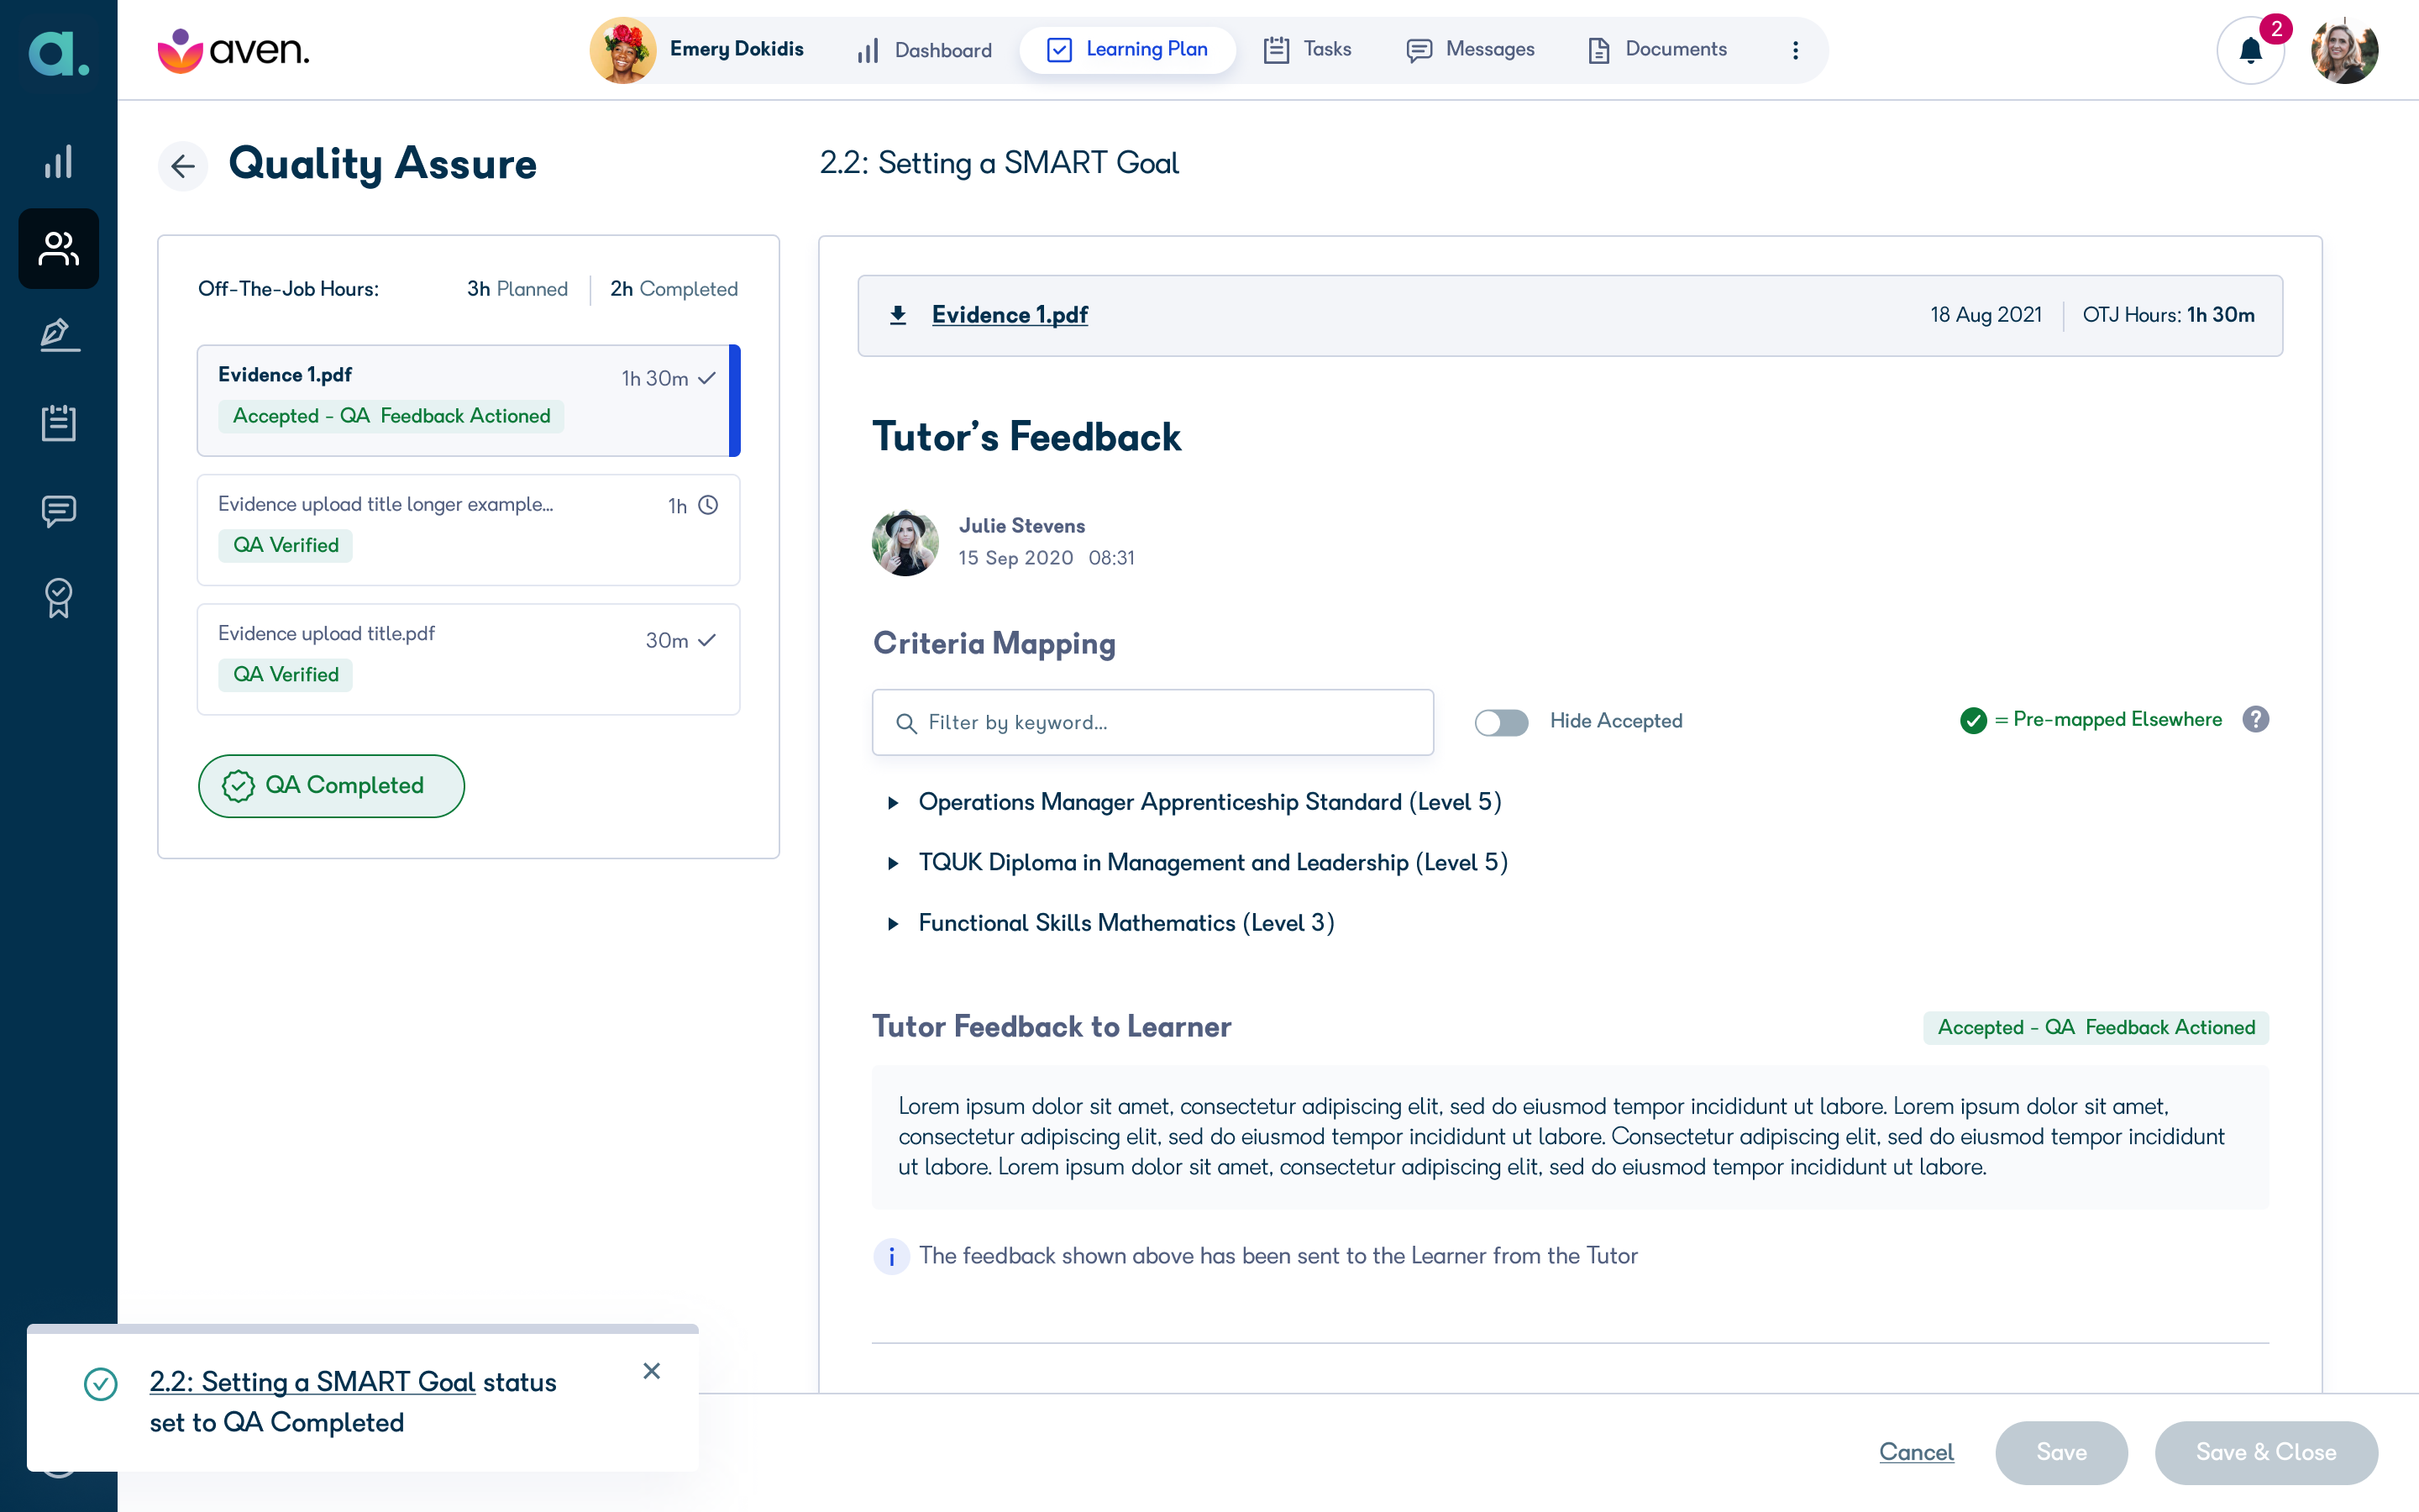Click the Save & Close button

[x=2266, y=1452]
